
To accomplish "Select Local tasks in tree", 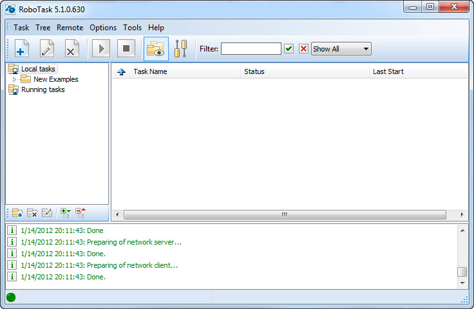I will point(38,69).
